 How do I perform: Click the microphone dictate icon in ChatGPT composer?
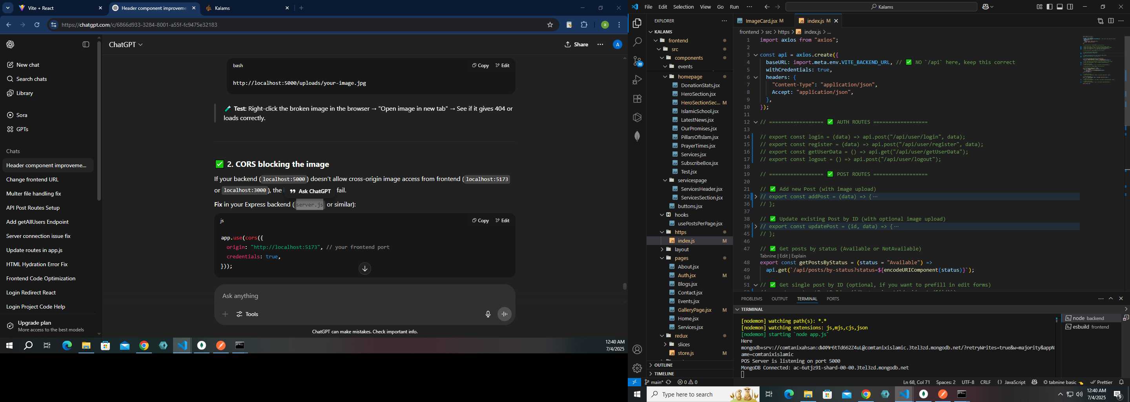click(x=488, y=314)
